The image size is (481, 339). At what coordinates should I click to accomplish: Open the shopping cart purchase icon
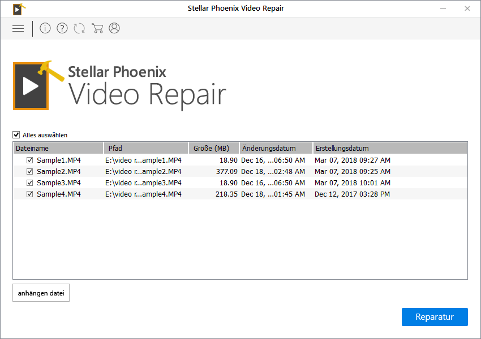coord(97,28)
